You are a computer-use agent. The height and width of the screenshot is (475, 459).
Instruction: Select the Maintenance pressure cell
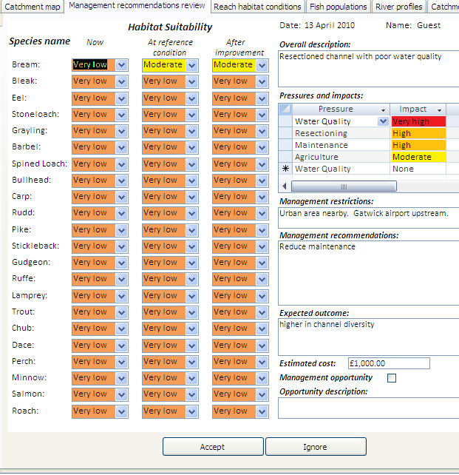(341, 145)
